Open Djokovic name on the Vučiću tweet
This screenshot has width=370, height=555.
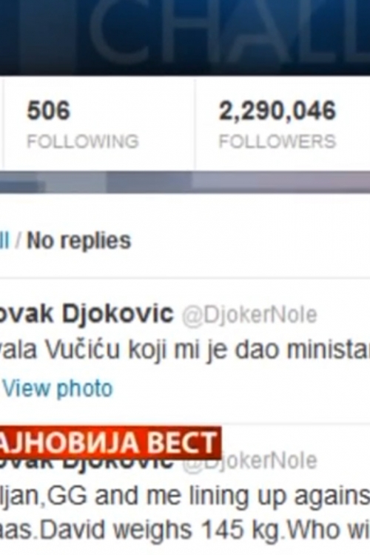(x=87, y=314)
